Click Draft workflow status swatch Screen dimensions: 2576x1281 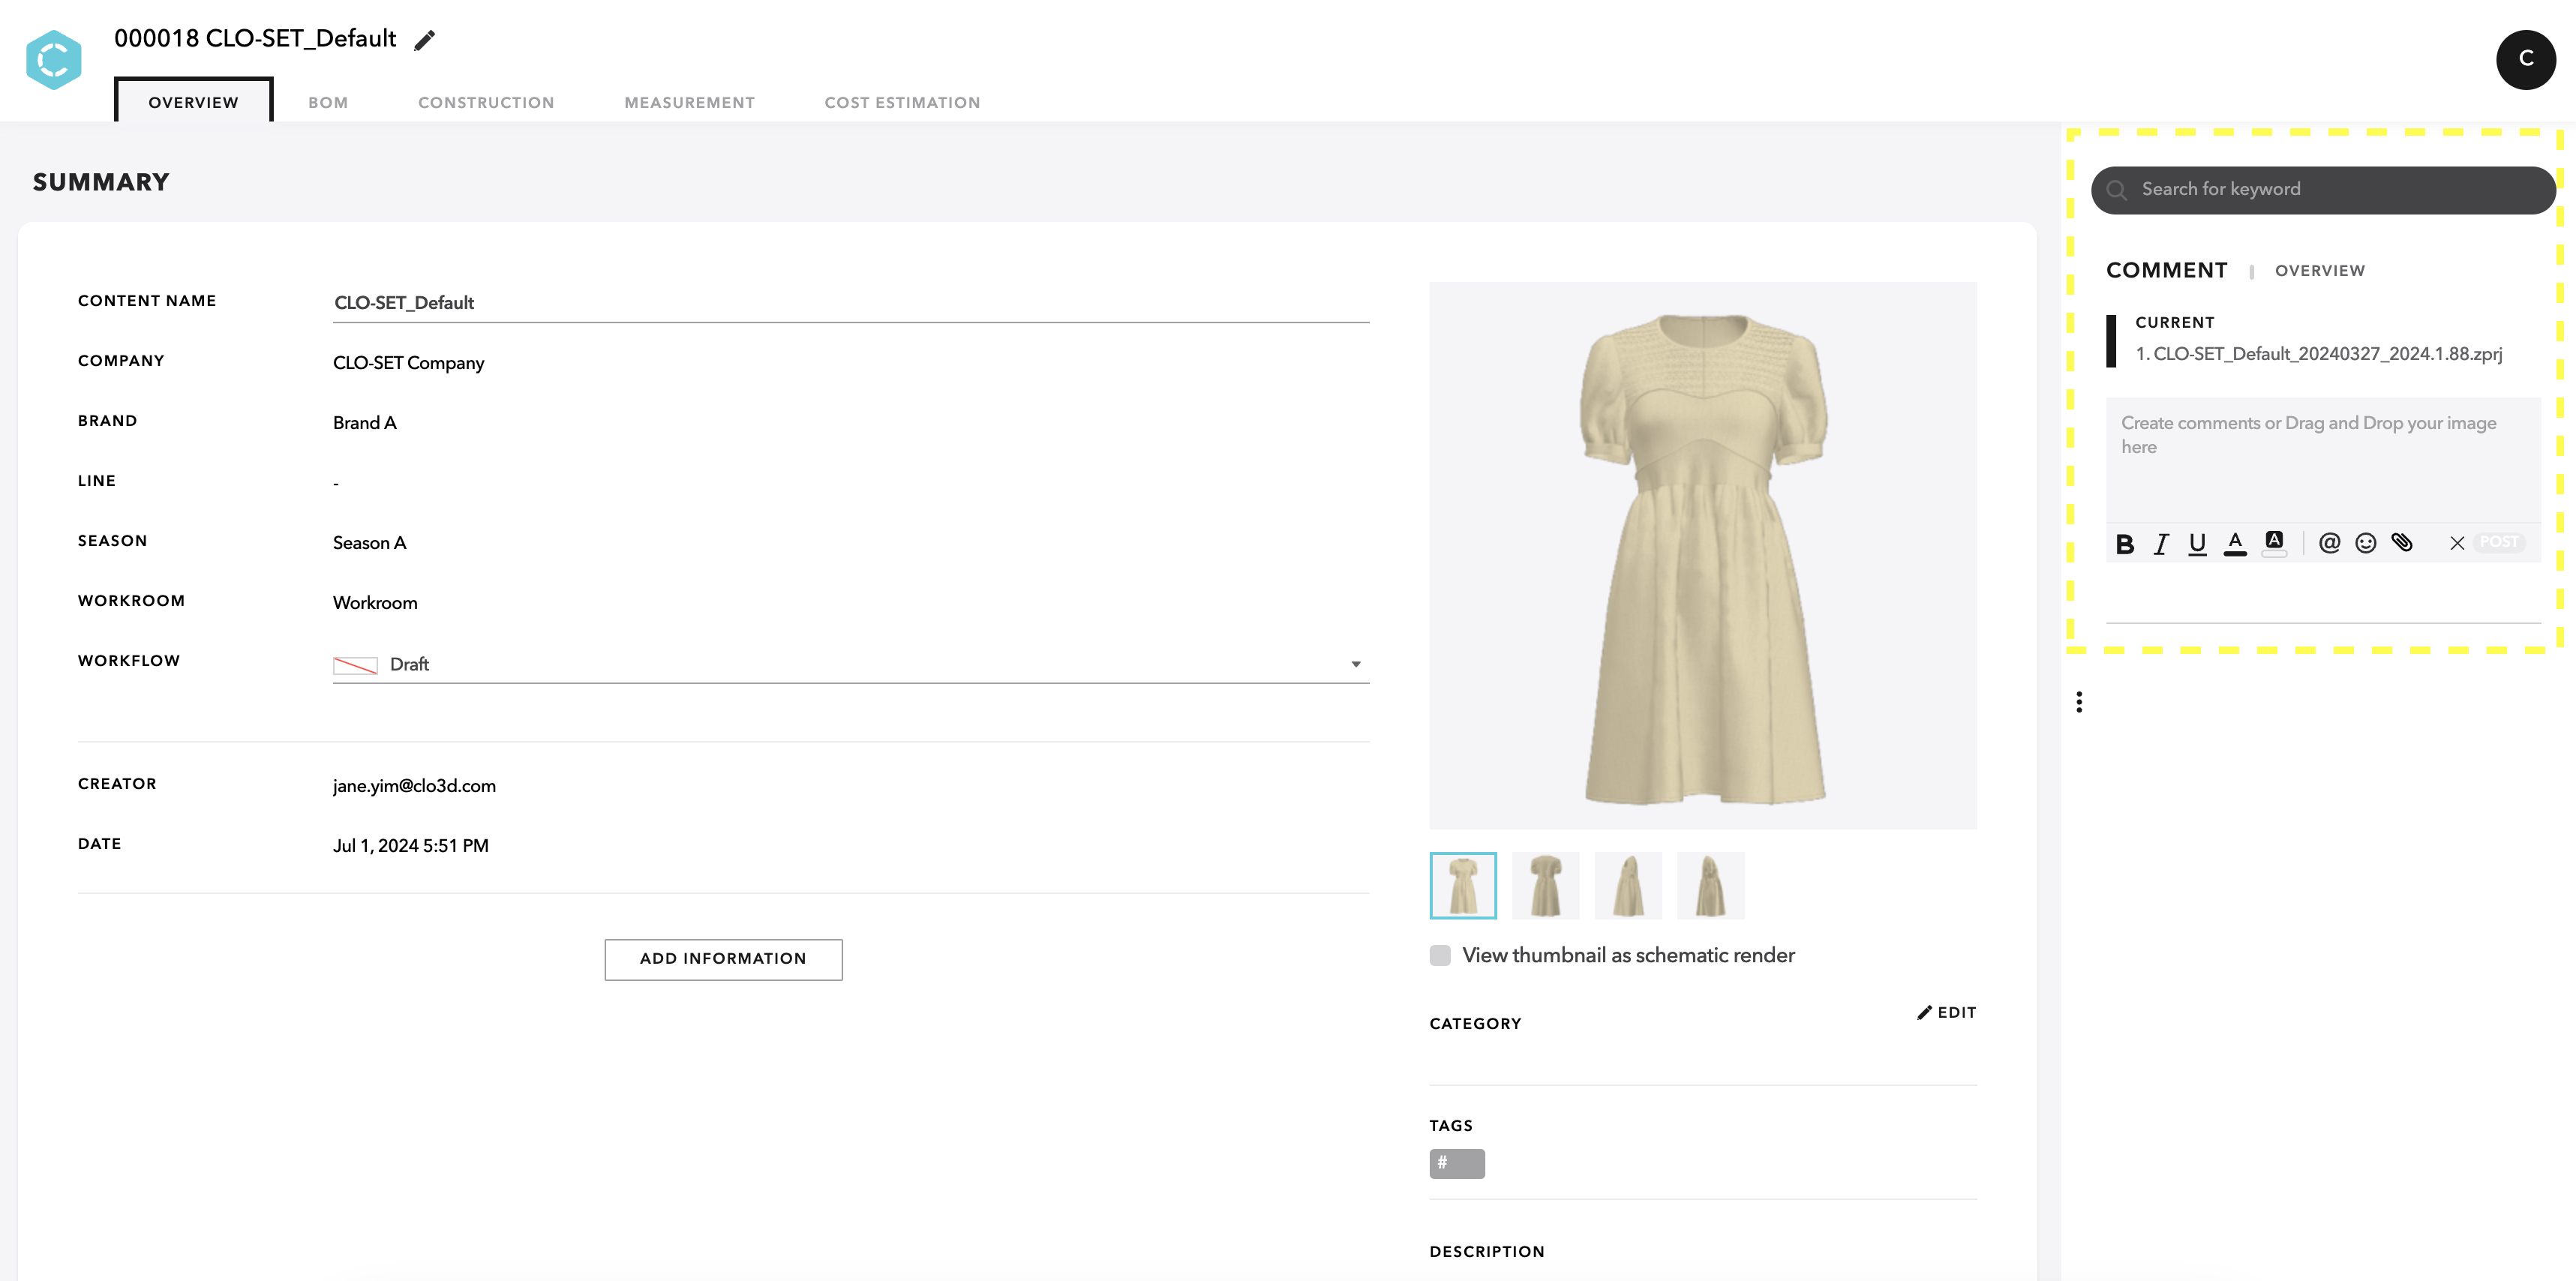pos(355,666)
